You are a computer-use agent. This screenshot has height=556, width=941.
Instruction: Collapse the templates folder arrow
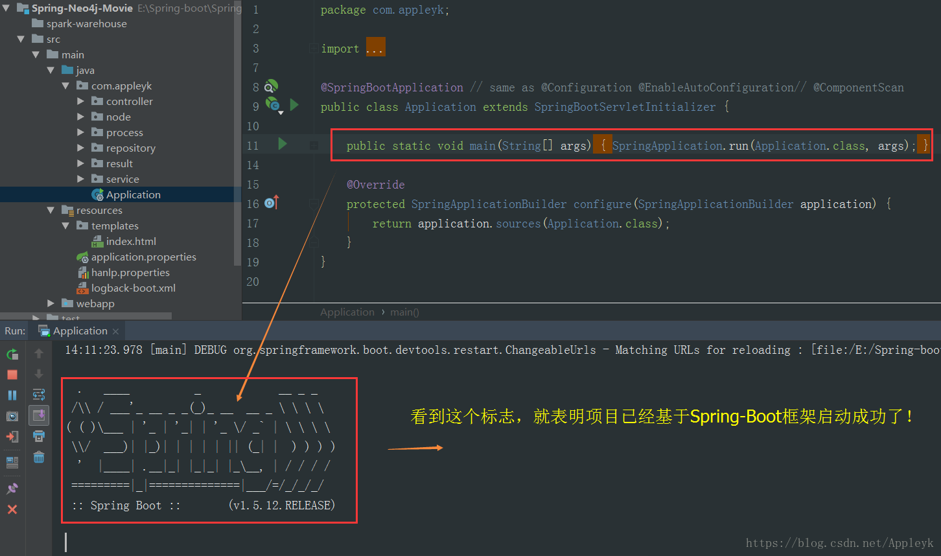[66, 226]
